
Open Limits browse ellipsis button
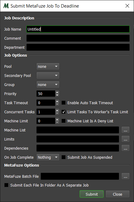[x=126, y=139]
